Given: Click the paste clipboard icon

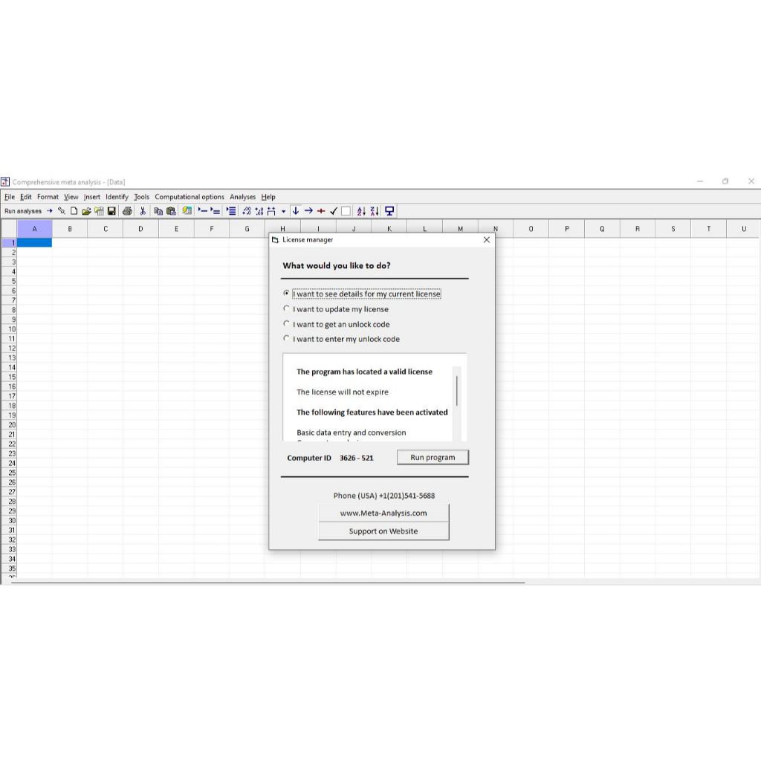Looking at the screenshot, I should tap(171, 211).
